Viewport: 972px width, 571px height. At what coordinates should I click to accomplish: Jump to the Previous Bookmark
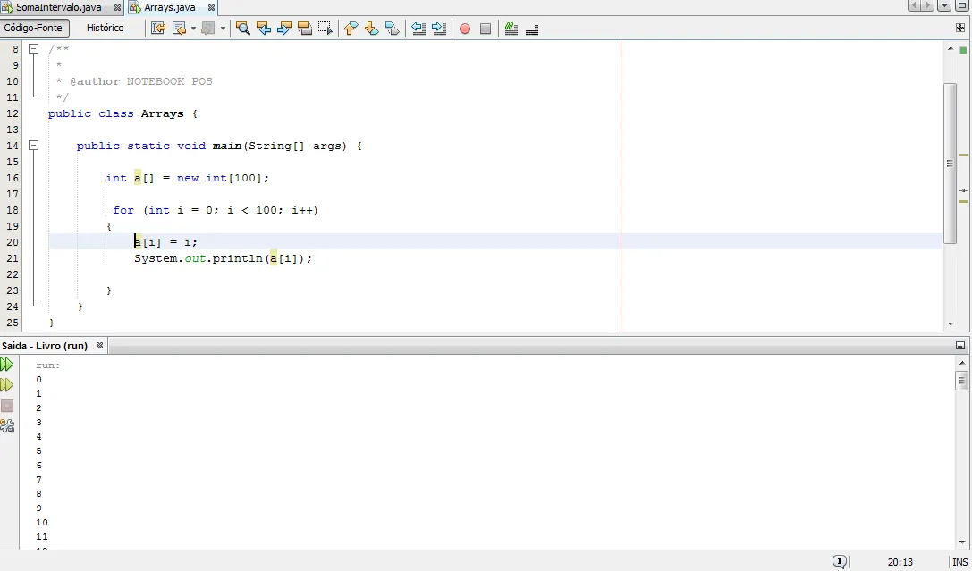coord(351,29)
